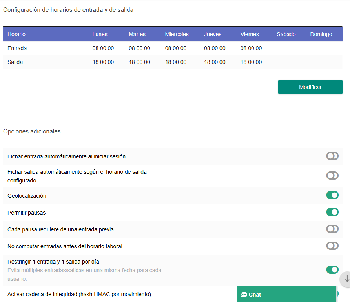Viewport: 350px width, 302px height.
Task: Enable No computar entradas antes del horario laboral
Action: tap(332, 246)
